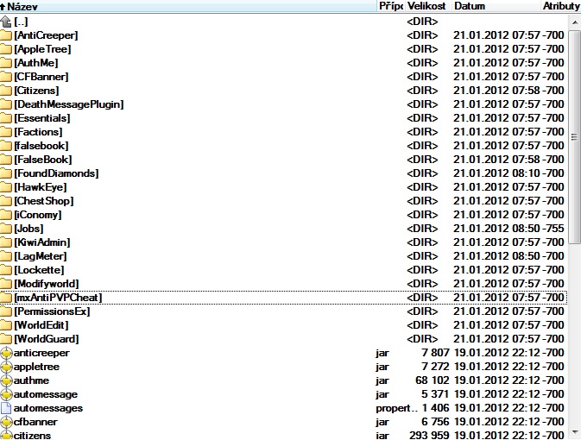Image resolution: width=581 pixels, height=440 pixels.
Task: Sort by the Velikost column header
Action: [428, 6]
